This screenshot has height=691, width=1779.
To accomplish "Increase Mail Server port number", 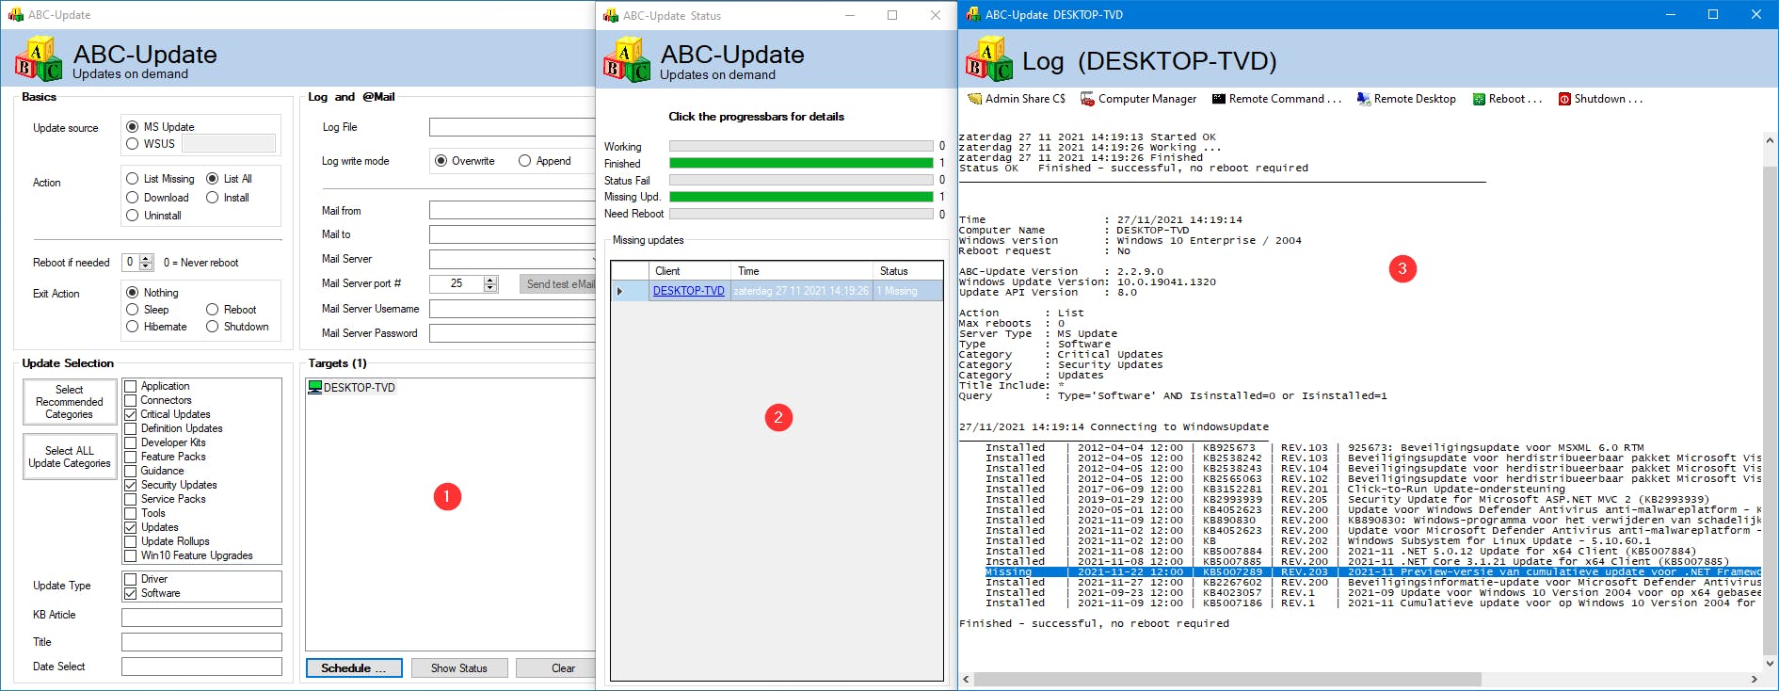I will (489, 280).
